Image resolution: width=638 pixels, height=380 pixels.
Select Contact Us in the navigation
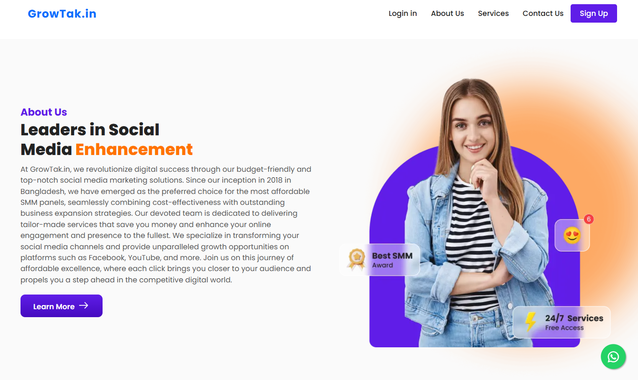[x=543, y=13]
